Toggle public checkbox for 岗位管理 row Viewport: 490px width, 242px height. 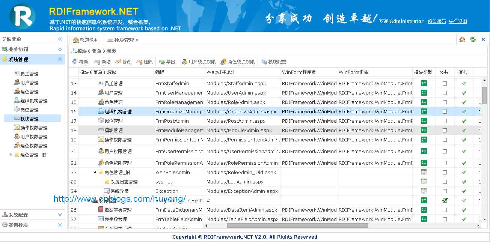tap(445, 121)
